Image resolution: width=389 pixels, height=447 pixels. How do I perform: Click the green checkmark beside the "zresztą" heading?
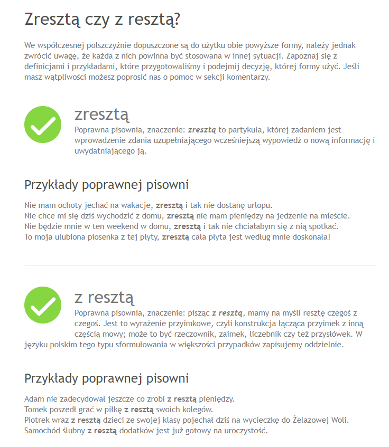click(43, 124)
